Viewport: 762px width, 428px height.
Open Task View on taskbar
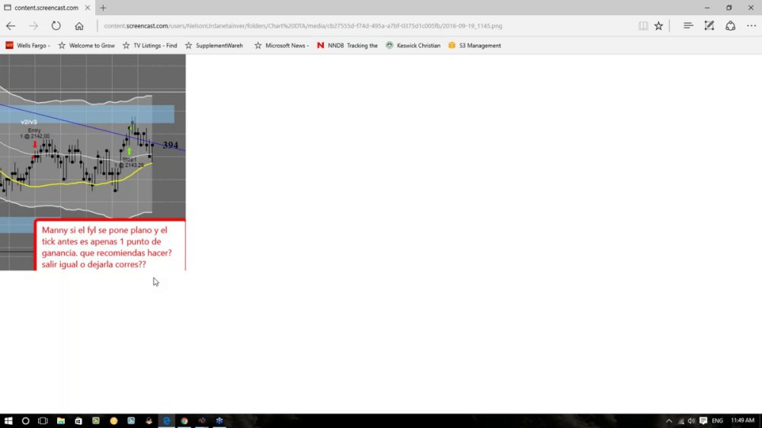43,420
